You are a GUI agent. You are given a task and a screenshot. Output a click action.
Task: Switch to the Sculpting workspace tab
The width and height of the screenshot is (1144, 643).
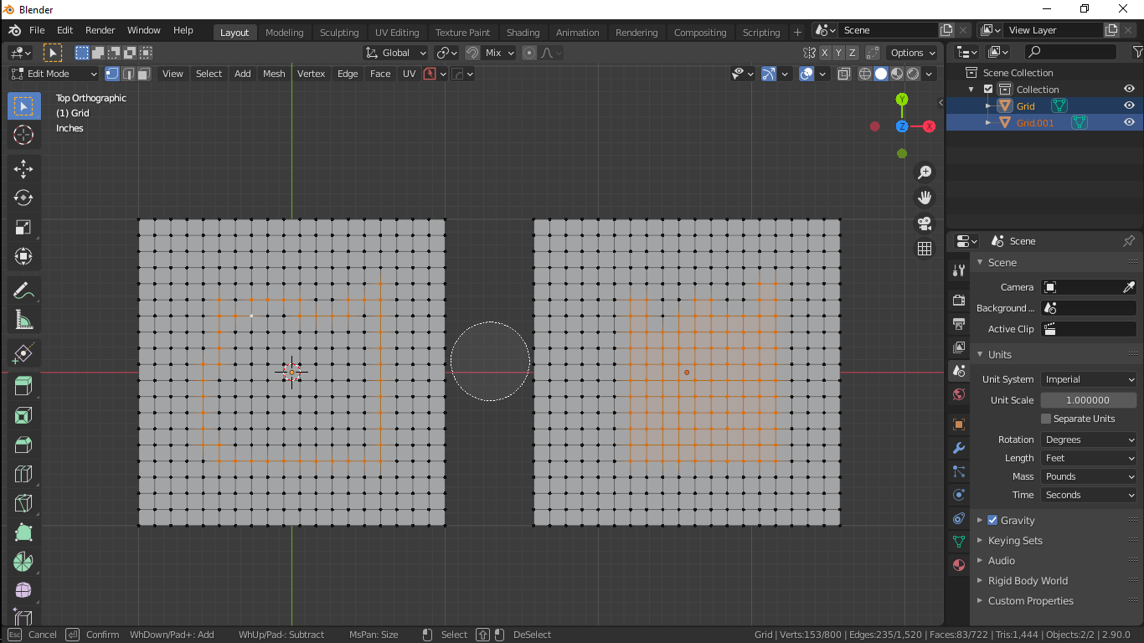(339, 33)
